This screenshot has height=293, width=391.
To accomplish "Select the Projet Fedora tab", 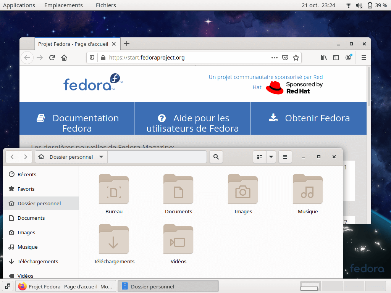I will click(x=77, y=44).
